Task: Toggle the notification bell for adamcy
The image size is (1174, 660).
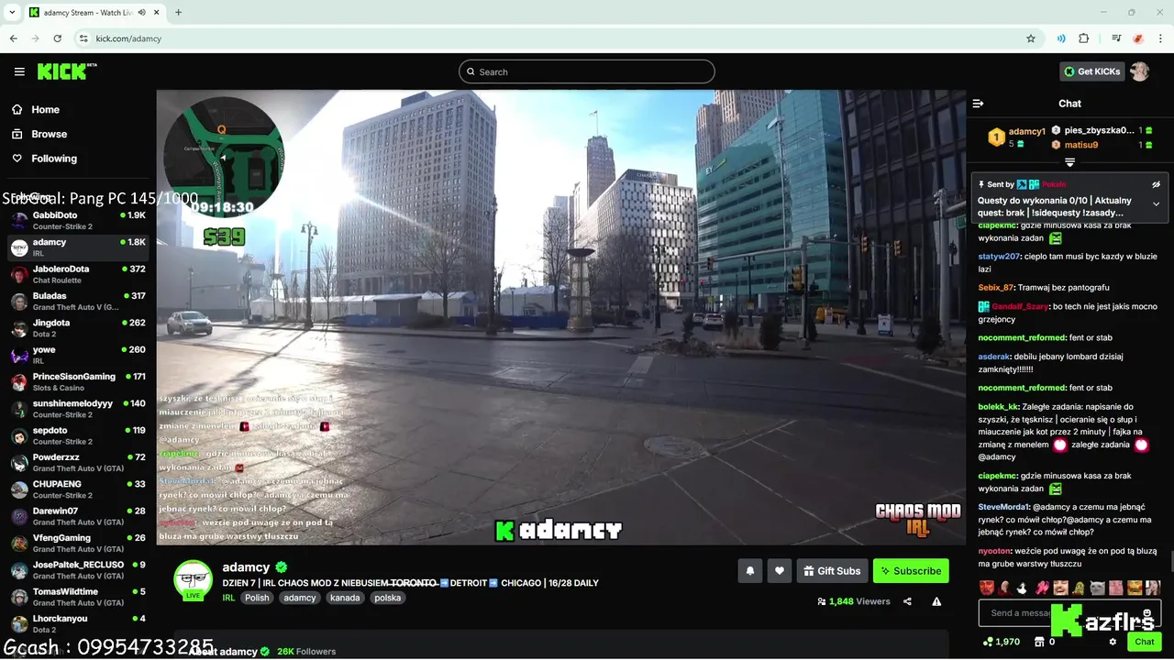Action: point(750,570)
